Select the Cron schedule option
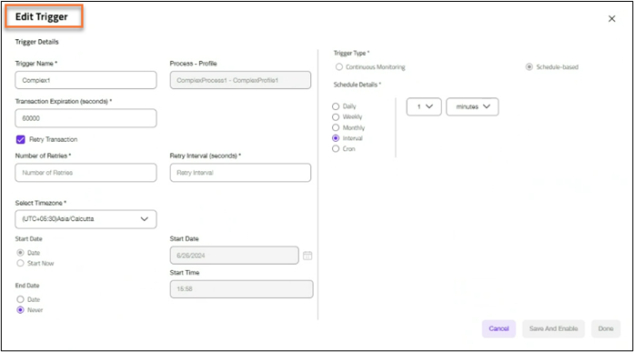634x352 pixels. tap(336, 149)
